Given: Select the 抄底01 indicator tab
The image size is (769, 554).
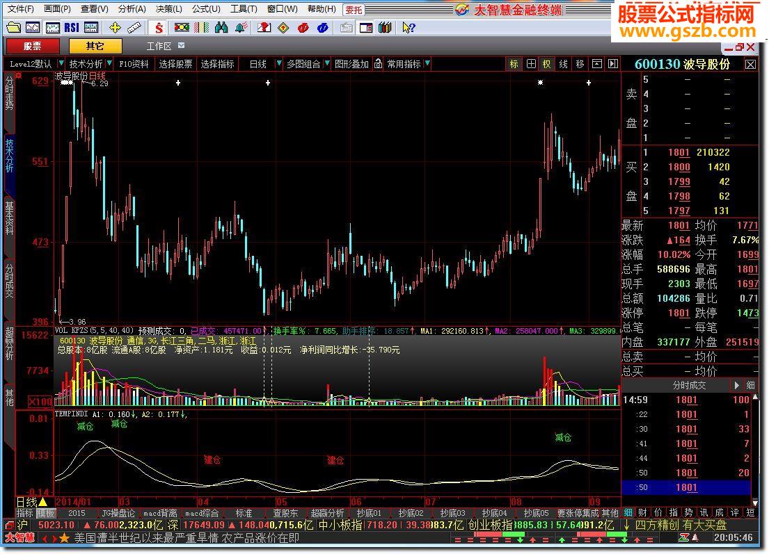Looking at the screenshot, I should coord(369,513).
